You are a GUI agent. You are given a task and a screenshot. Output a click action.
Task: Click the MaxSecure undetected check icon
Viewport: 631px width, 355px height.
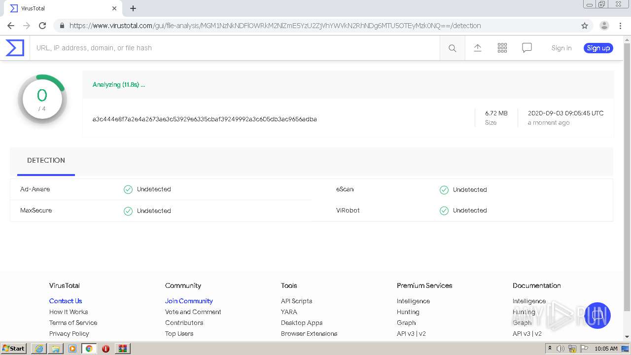click(128, 211)
